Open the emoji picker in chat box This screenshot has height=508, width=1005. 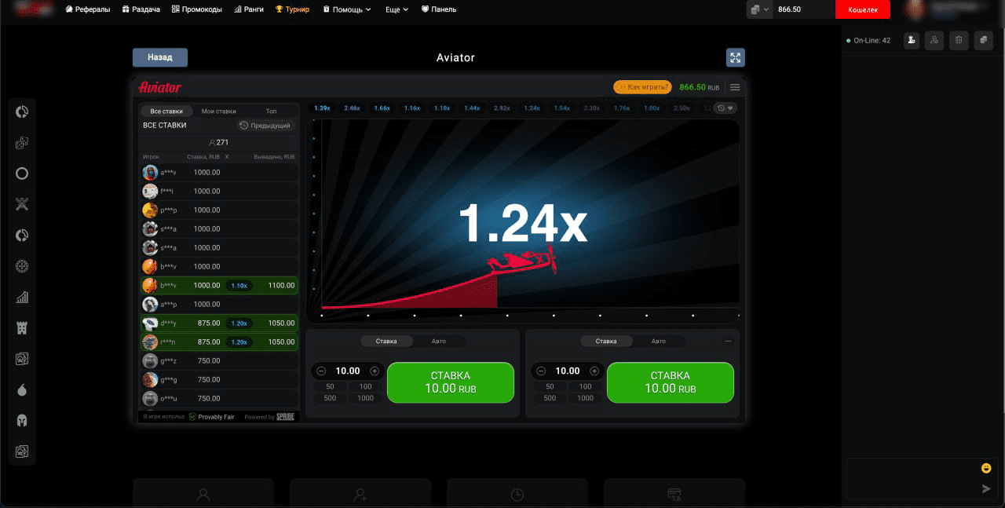pyautogui.click(x=986, y=469)
